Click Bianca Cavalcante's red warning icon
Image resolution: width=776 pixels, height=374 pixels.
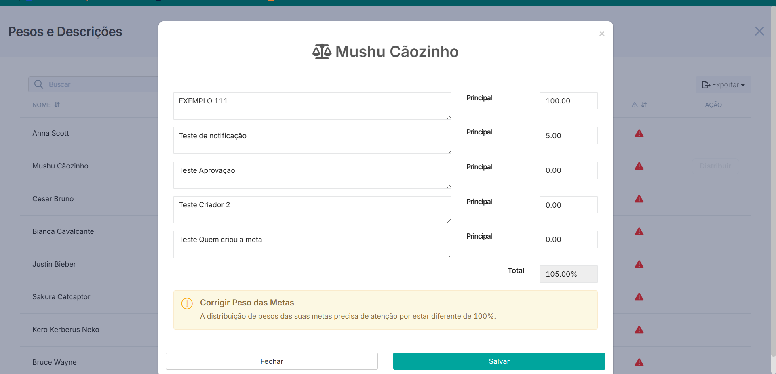click(639, 231)
